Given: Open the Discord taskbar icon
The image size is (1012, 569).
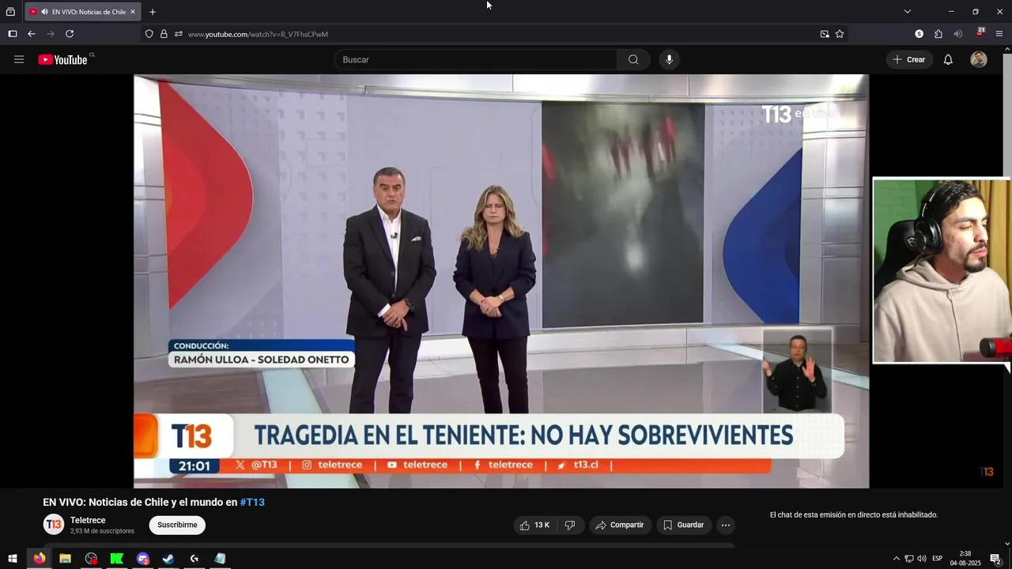Looking at the screenshot, I should [x=143, y=559].
